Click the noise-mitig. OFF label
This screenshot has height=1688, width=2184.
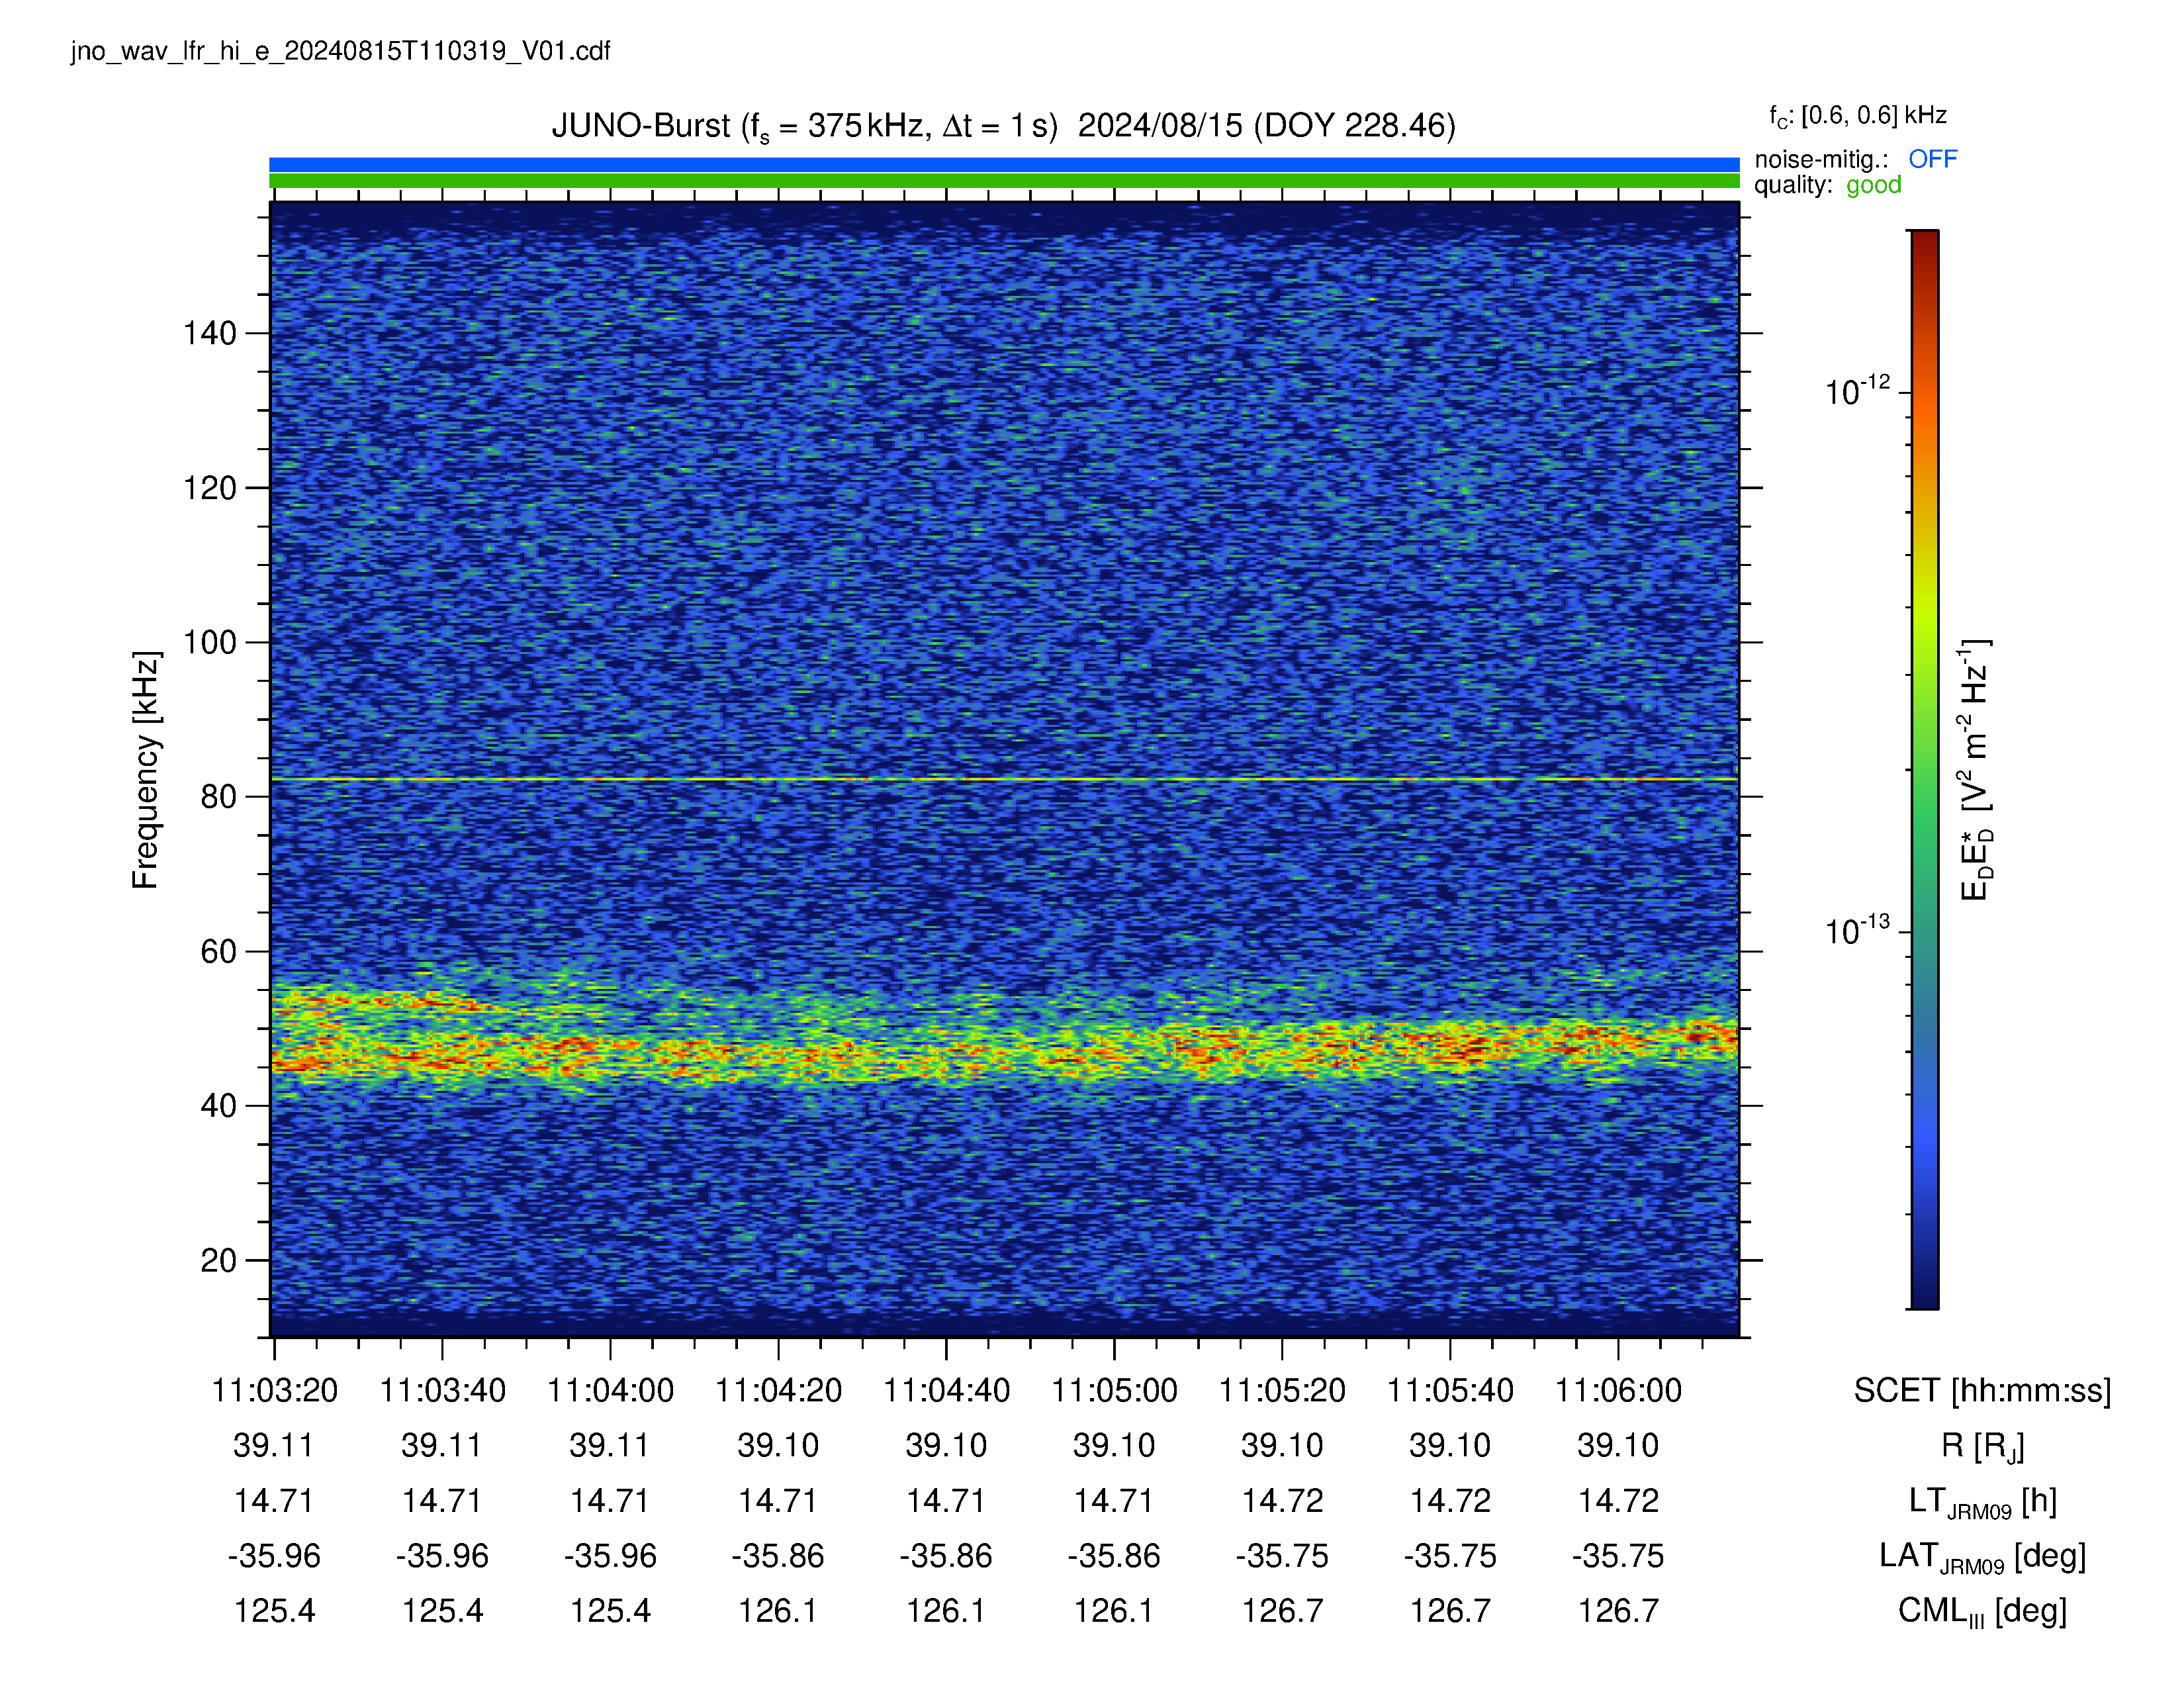(x=1855, y=159)
